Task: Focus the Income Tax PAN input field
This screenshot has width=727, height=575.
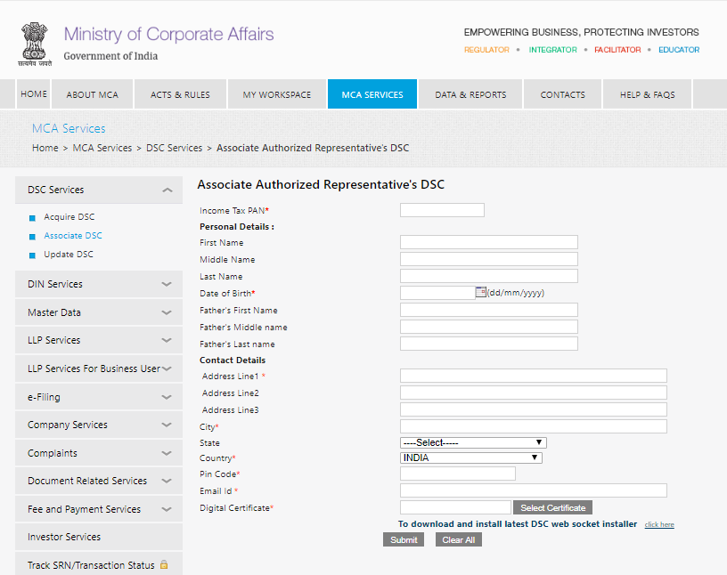Action: coord(442,210)
